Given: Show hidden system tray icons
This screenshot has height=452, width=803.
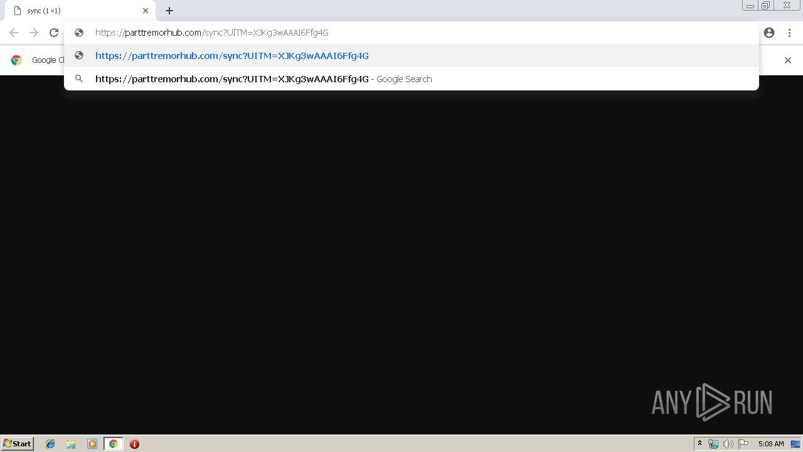Looking at the screenshot, I should pyautogui.click(x=700, y=444).
